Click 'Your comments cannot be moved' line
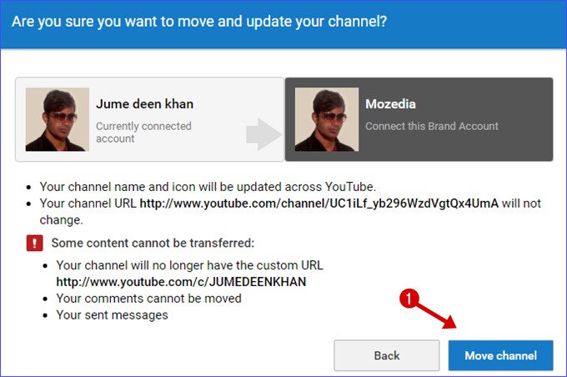The image size is (567, 377). coord(148,299)
